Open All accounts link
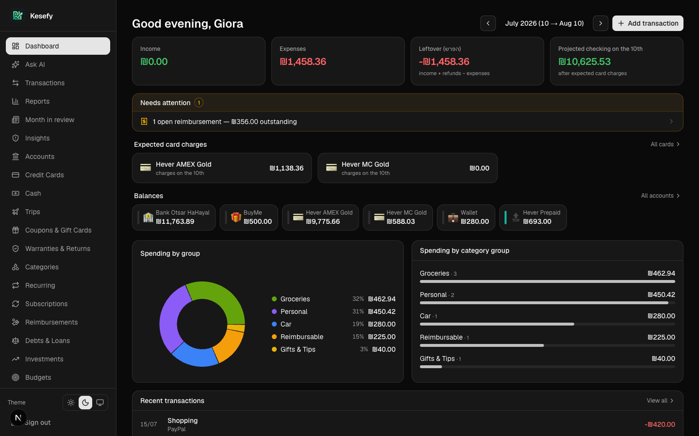The height and width of the screenshot is (436, 699). click(x=660, y=196)
